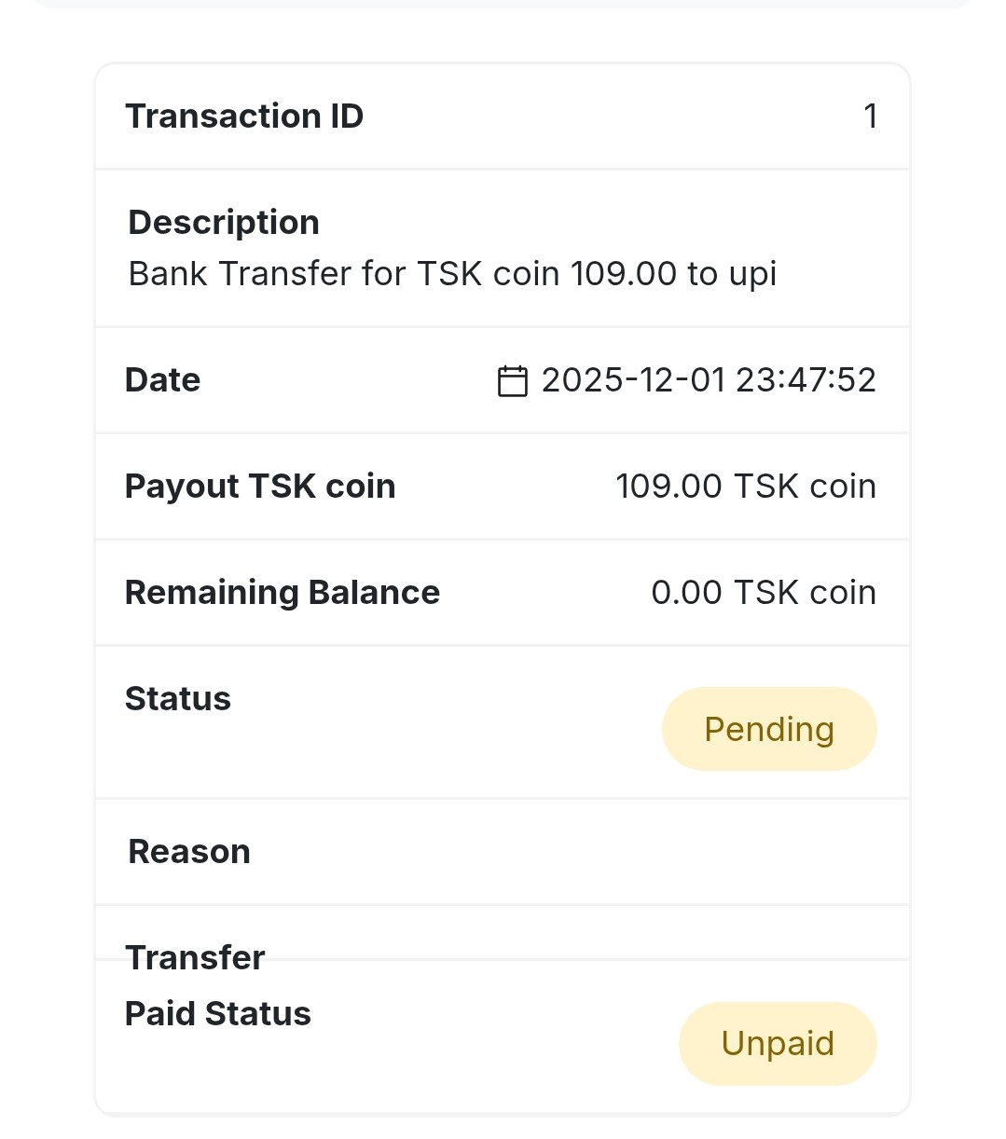Click the Reason row label

189,852
